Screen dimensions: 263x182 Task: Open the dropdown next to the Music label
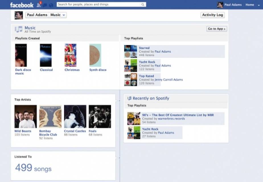64,15
